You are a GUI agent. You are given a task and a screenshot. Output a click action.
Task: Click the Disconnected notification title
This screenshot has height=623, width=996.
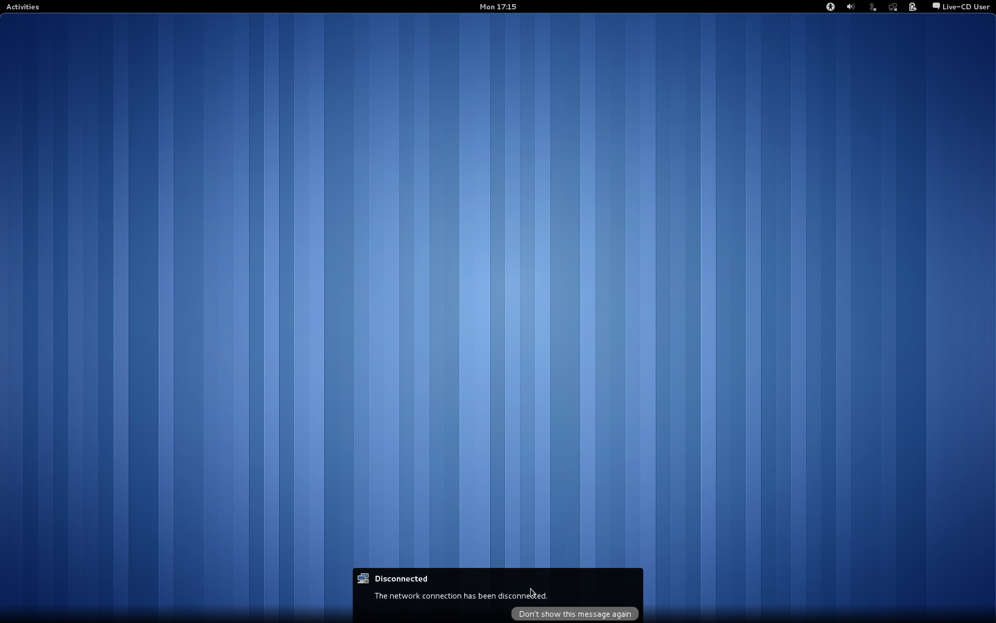pyautogui.click(x=401, y=578)
